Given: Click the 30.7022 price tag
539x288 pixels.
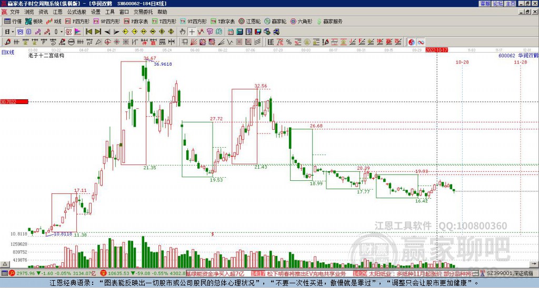Looking at the screenshot, I should coord(14,102).
